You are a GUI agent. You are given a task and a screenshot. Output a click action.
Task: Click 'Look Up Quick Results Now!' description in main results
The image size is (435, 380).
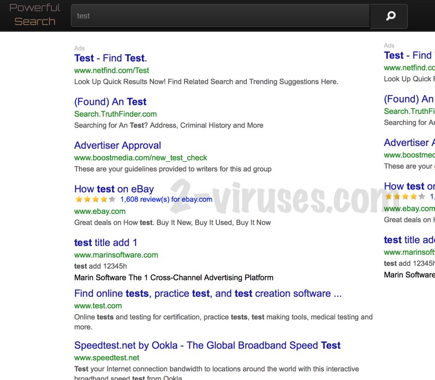click(206, 82)
